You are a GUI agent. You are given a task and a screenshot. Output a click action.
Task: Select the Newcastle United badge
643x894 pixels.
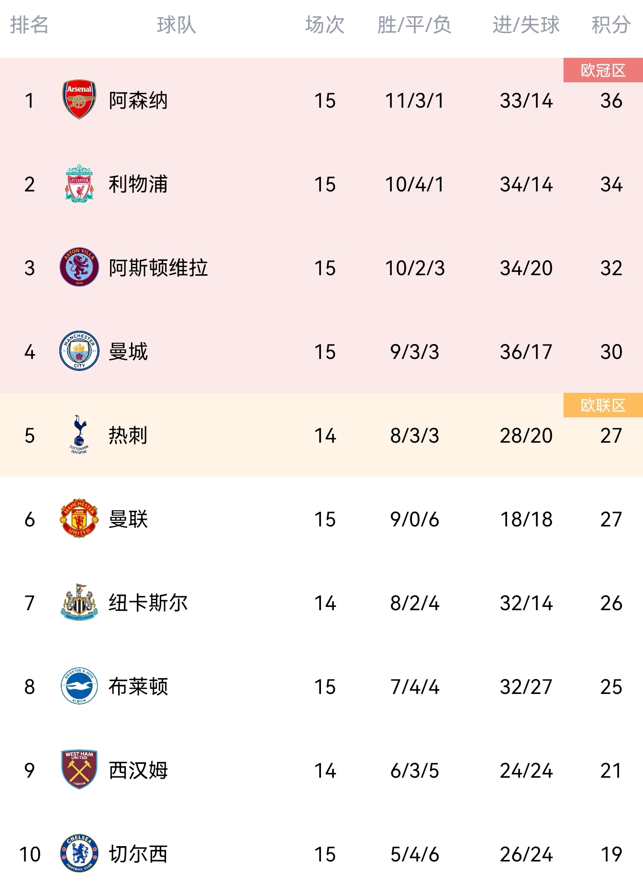[x=79, y=603]
